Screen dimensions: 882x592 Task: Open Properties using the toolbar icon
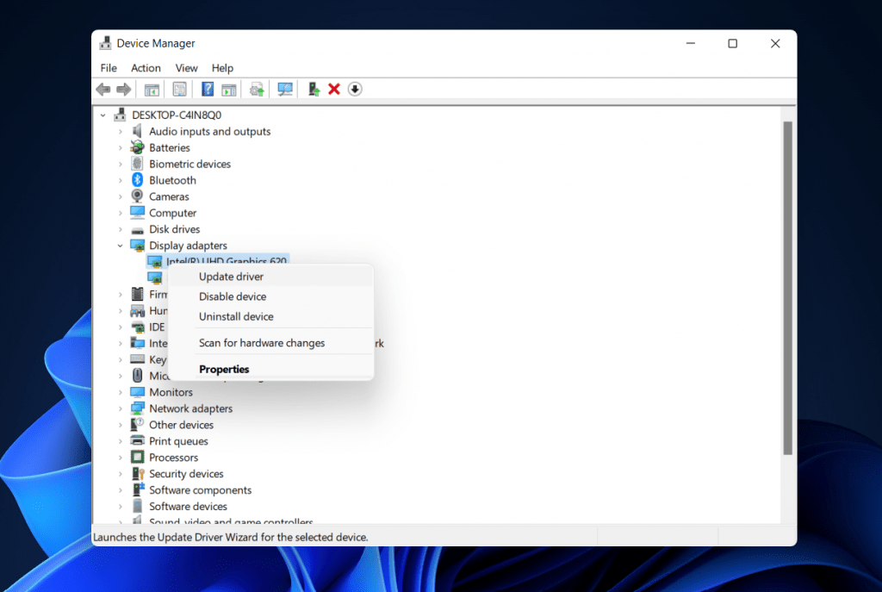point(179,89)
